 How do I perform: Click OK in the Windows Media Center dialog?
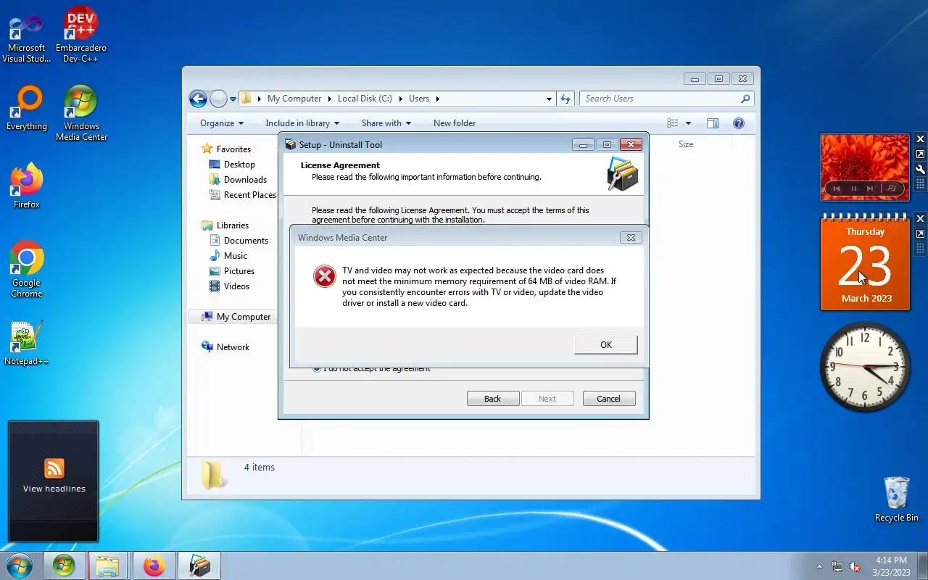(605, 344)
